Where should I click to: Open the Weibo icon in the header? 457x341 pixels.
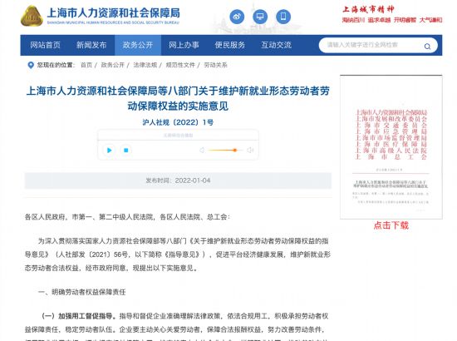(237, 17)
